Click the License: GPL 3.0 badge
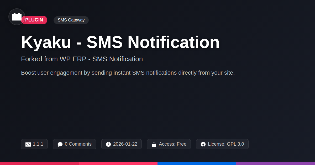The image size is (315, 165). (222, 144)
